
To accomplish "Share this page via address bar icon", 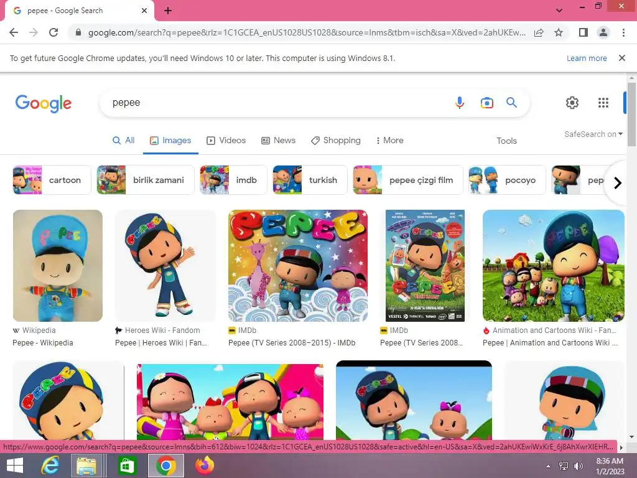I will [x=539, y=32].
